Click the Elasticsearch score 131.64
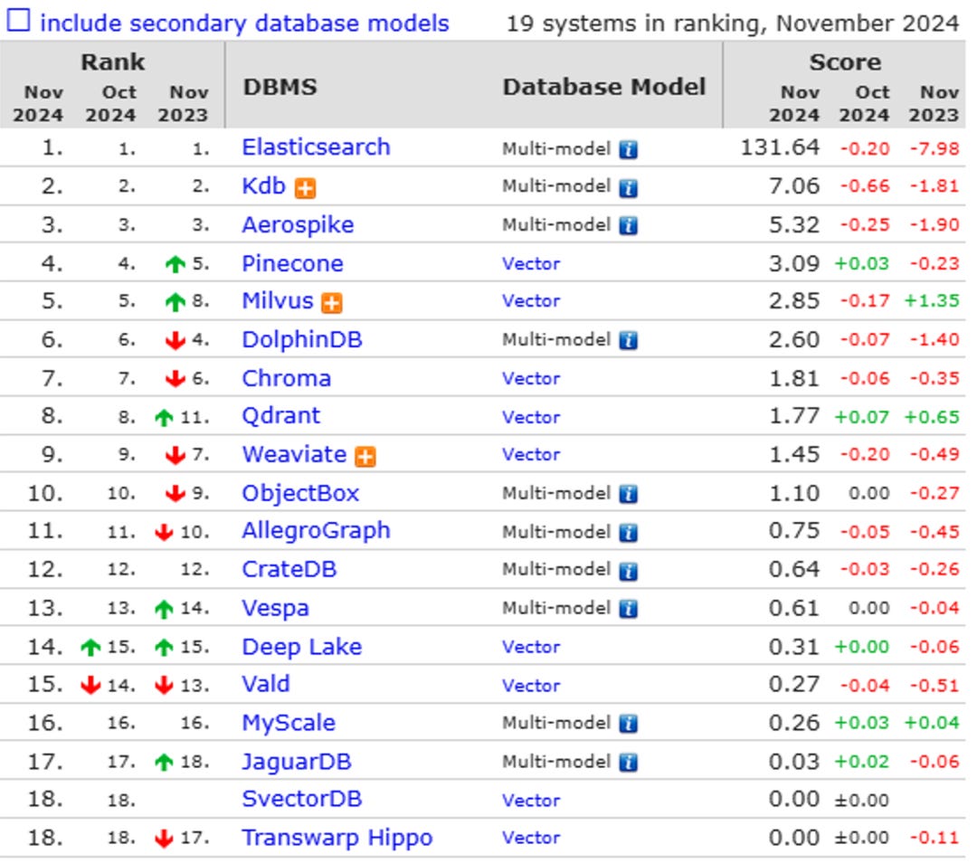Screen dimensions: 977x863 click(780, 147)
